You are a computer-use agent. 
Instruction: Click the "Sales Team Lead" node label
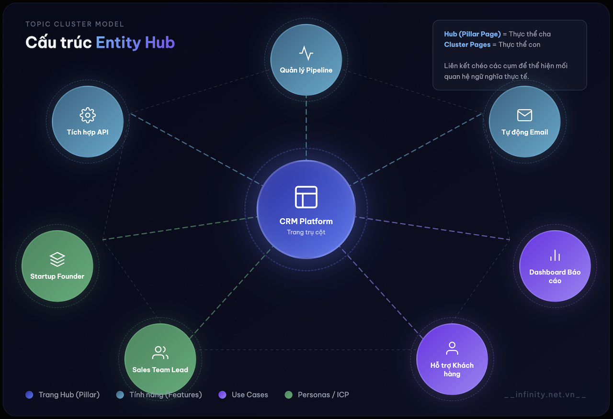point(160,370)
